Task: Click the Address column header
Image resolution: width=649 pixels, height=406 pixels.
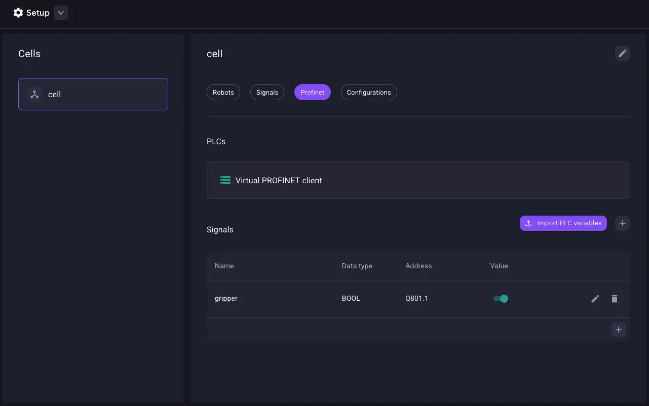Action: tap(418, 266)
